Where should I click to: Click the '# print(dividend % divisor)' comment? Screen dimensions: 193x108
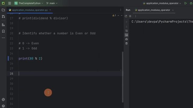(x=43, y=18)
